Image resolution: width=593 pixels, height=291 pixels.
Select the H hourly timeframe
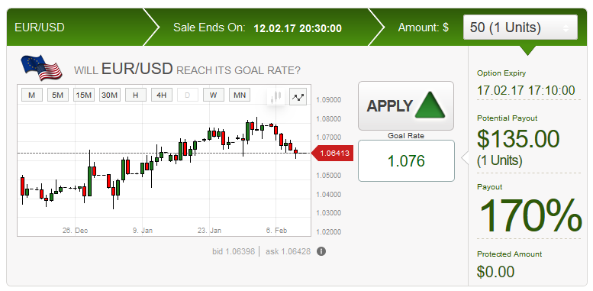(x=136, y=95)
